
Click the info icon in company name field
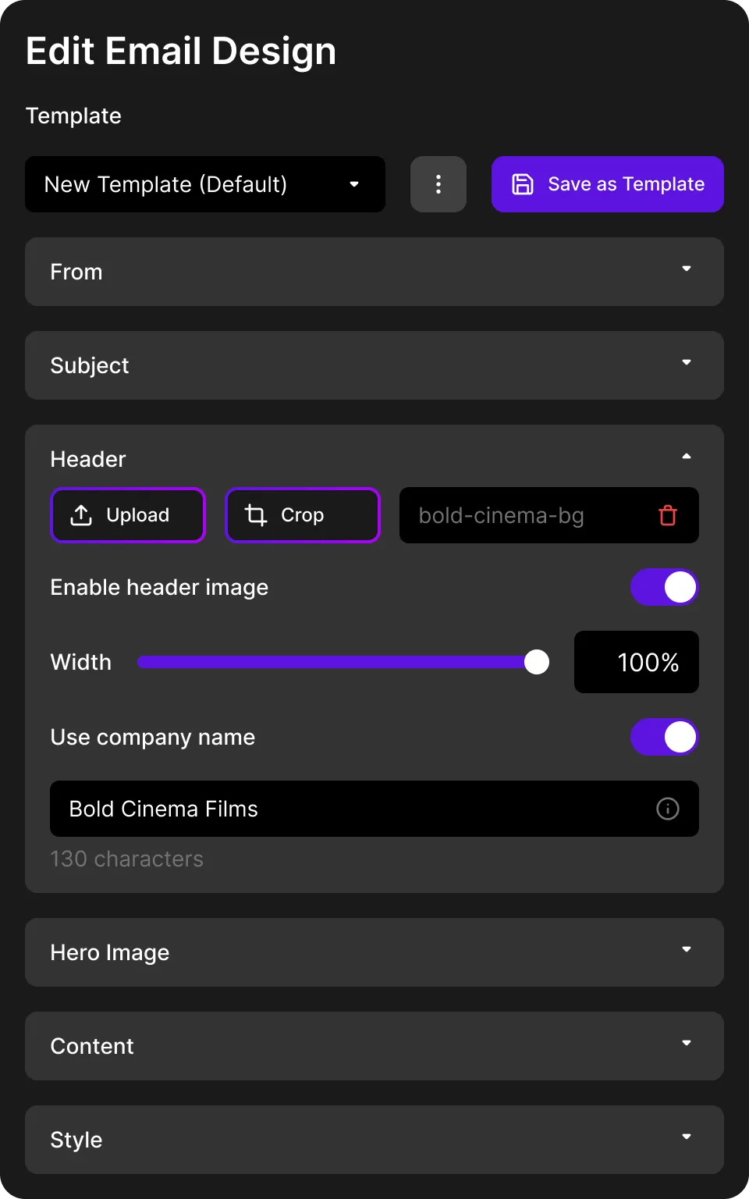coord(668,809)
